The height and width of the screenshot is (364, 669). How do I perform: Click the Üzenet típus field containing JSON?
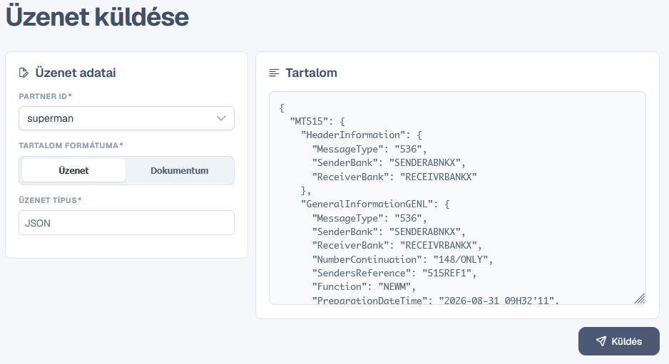click(126, 222)
